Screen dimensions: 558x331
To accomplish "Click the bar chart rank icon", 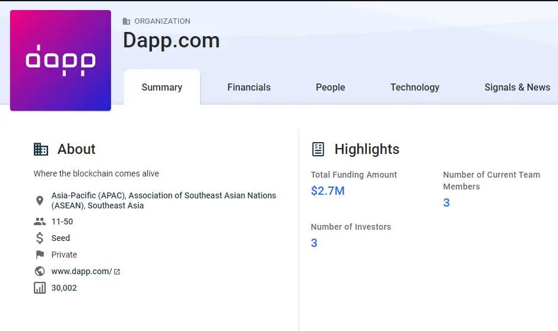I will click(40, 288).
